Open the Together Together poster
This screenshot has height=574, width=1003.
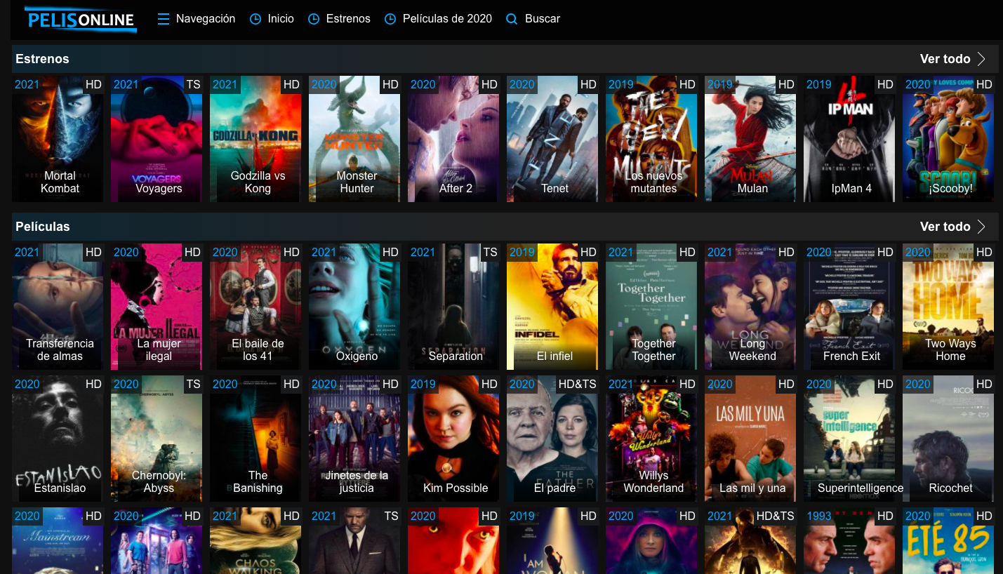pos(651,307)
